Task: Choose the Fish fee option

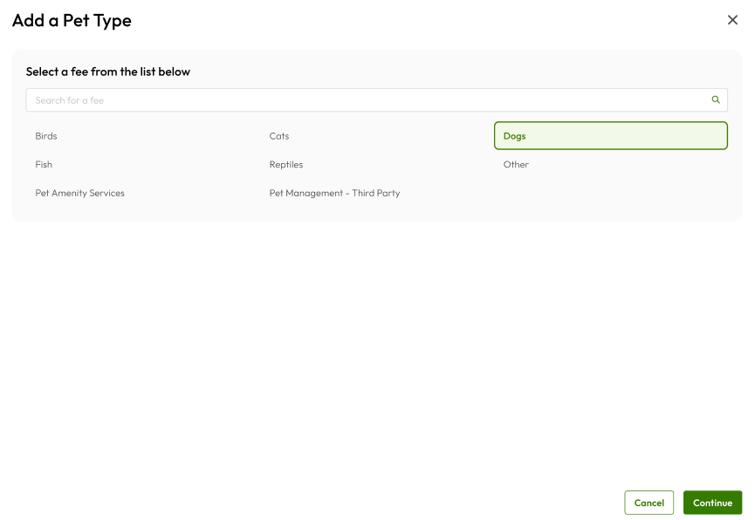Action: (142, 164)
